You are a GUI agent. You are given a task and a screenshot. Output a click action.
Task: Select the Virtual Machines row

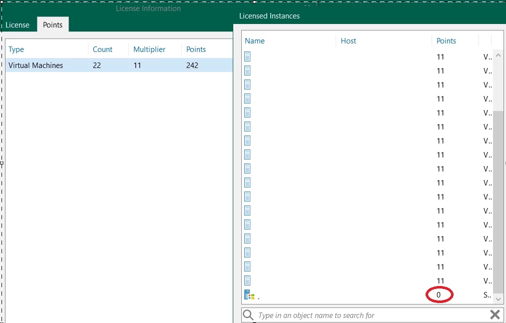(x=119, y=65)
